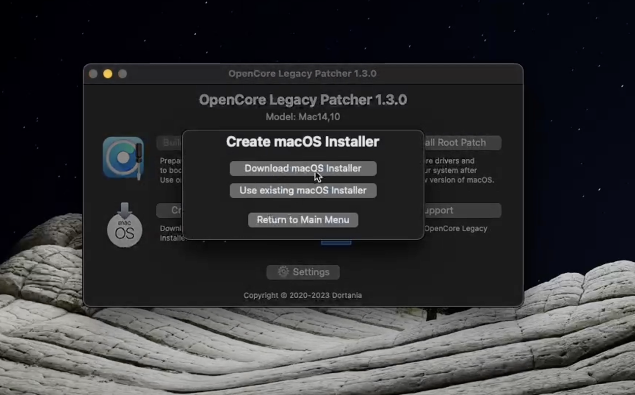
Task: Click Copyright © 2020-2023 Dortania text
Action: click(x=303, y=295)
